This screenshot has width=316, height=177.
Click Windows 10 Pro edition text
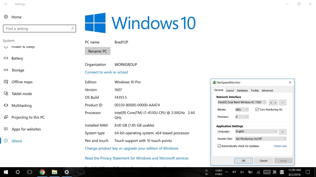pyautogui.click(x=128, y=82)
